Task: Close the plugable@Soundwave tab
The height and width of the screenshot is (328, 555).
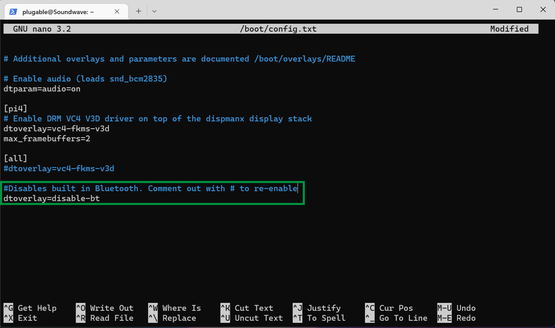Action: click(x=117, y=12)
